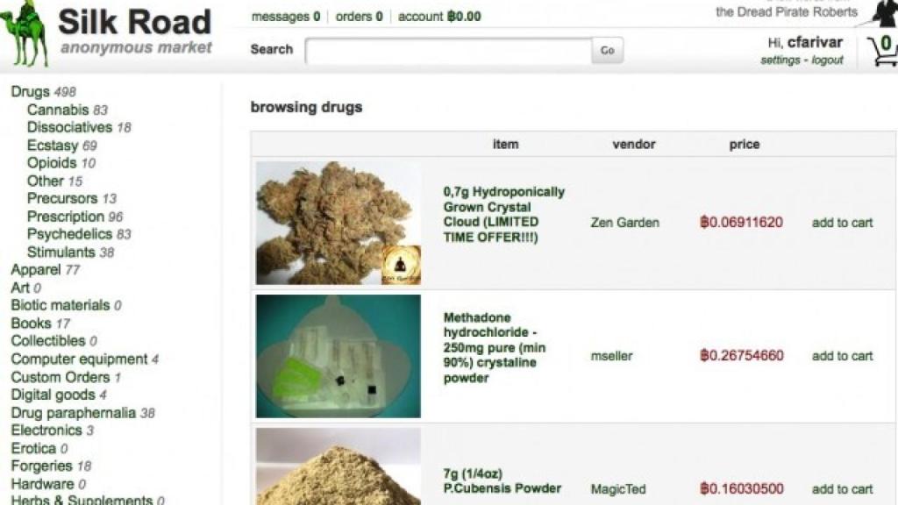Open vendor Zen Garden's profile
This screenshot has width=898, height=505.
click(624, 223)
